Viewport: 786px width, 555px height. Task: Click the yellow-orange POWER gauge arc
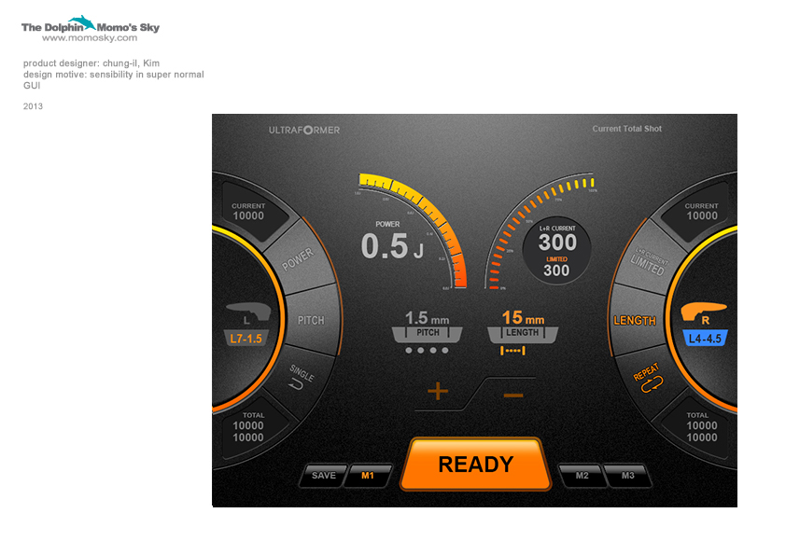tap(428, 215)
